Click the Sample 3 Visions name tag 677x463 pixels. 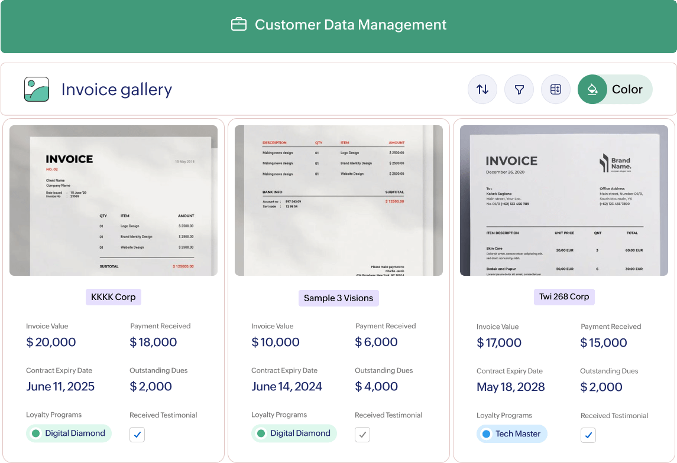[338, 298]
